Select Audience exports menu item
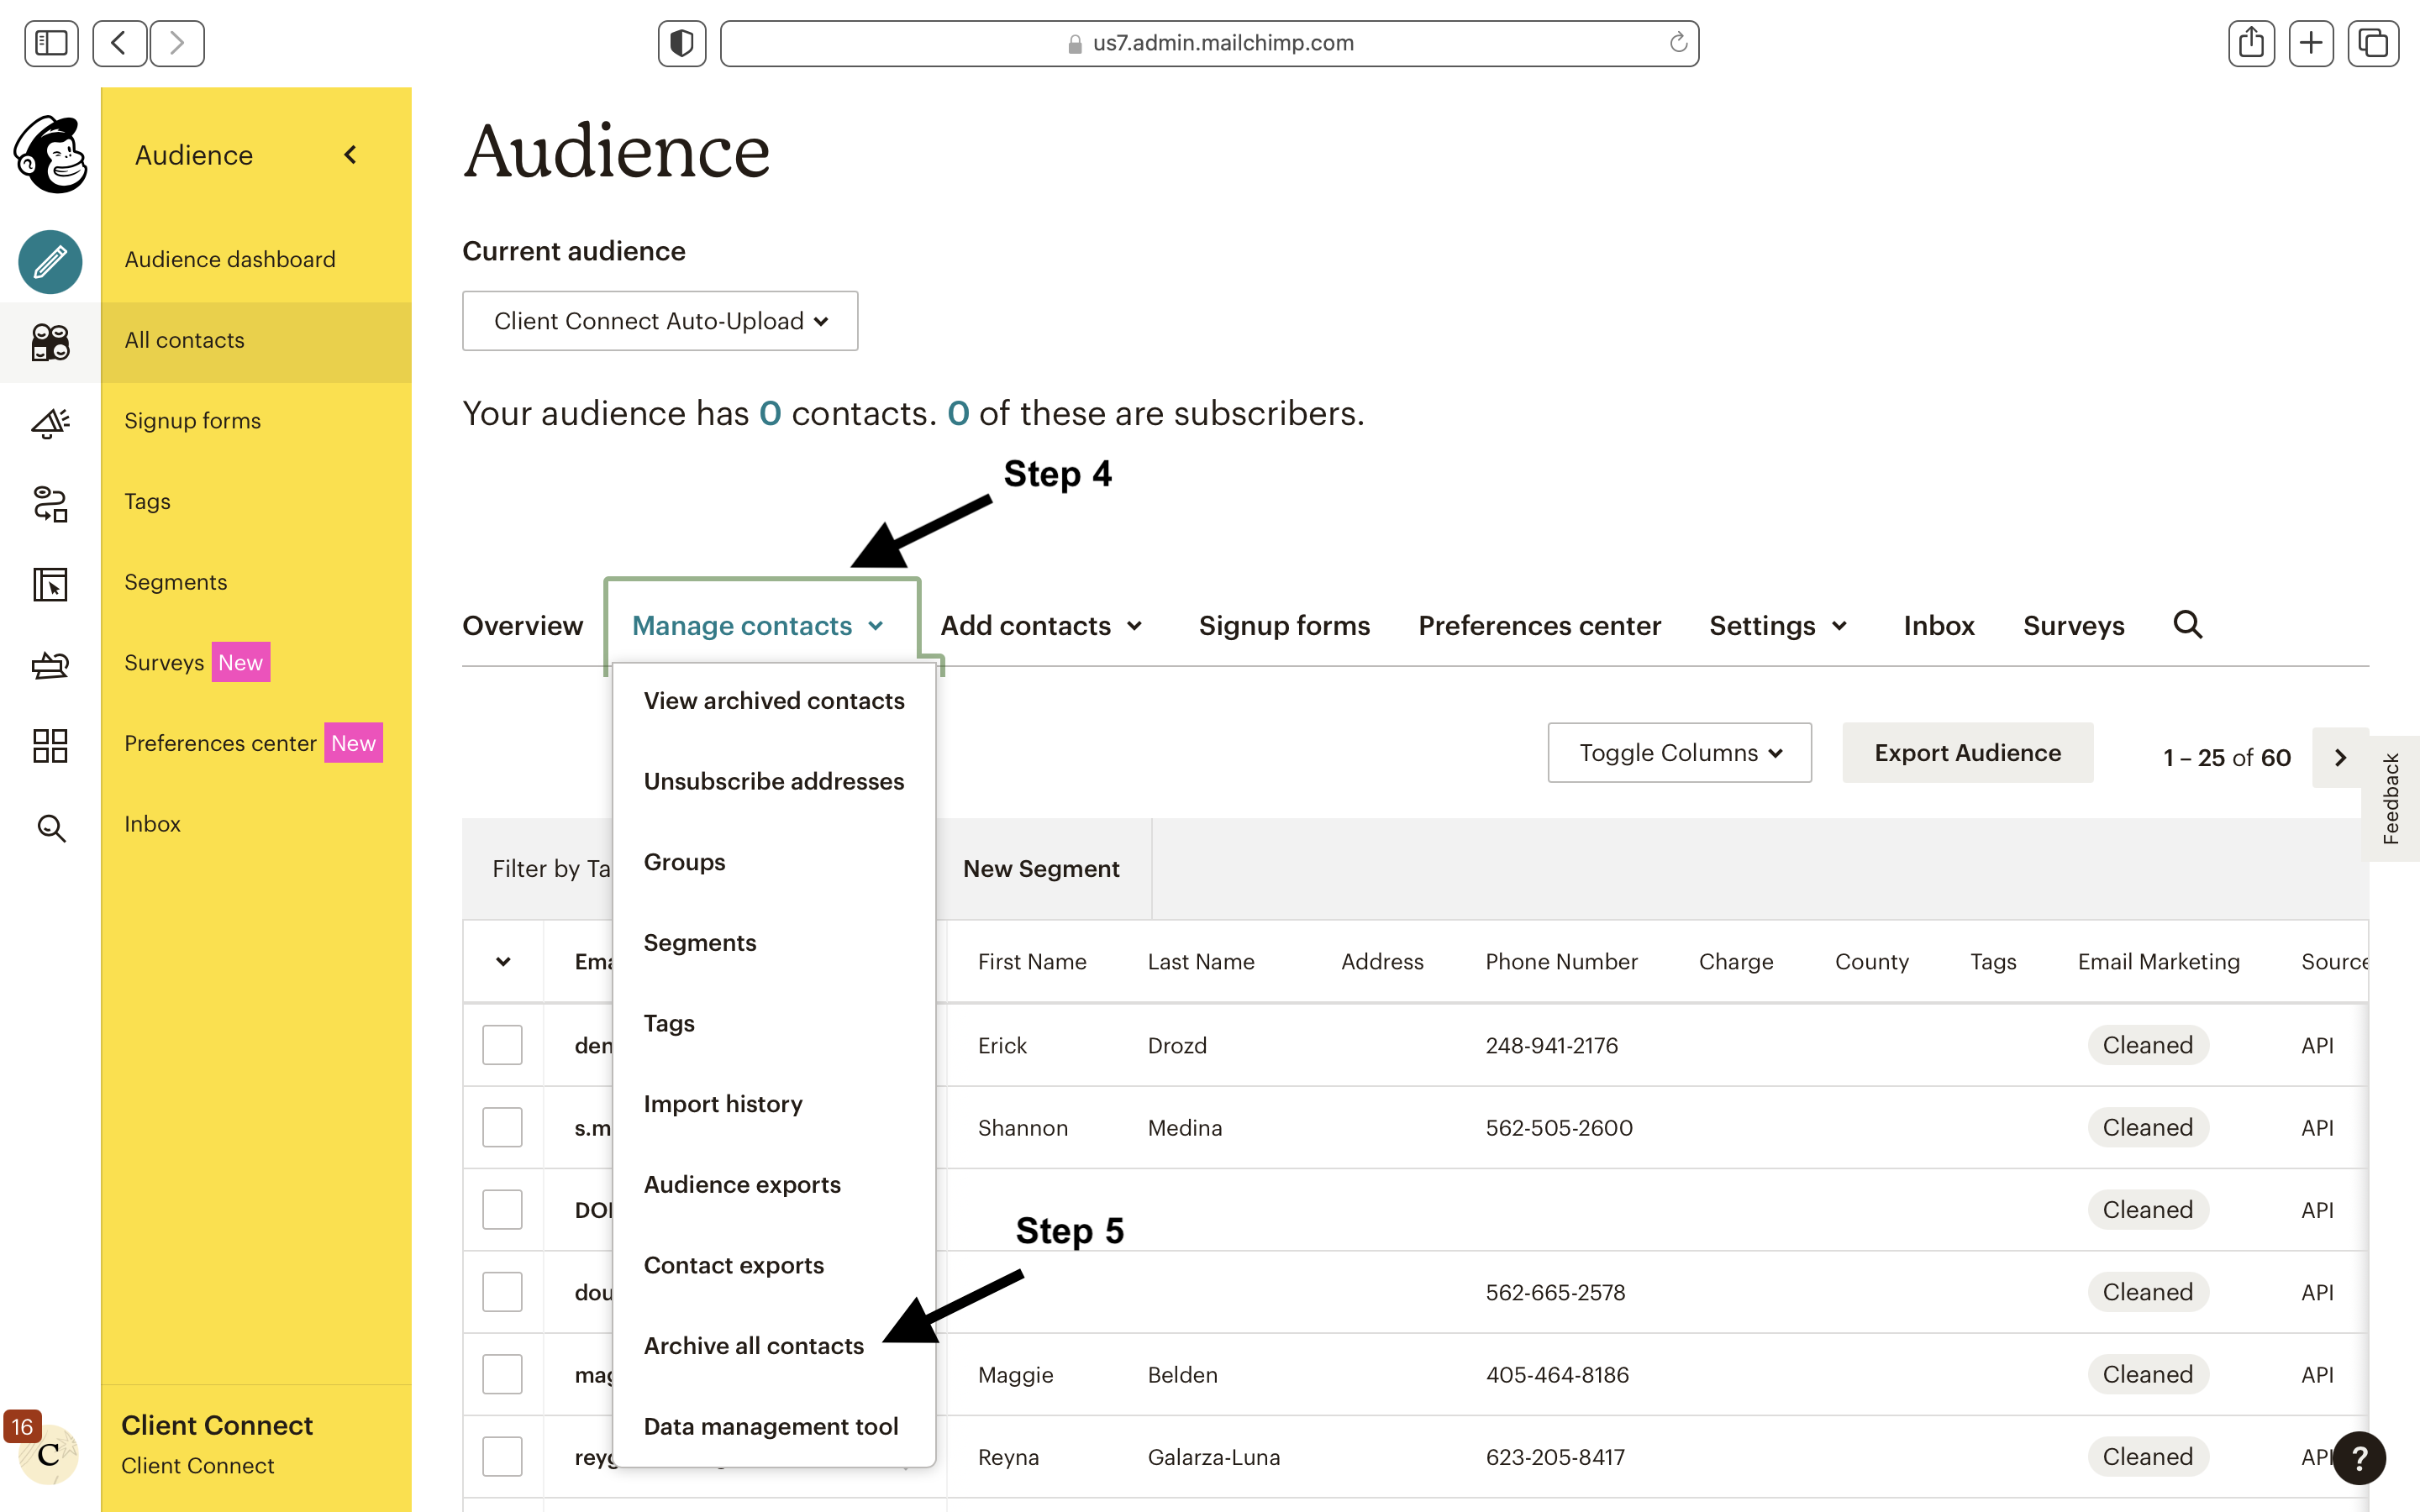The width and height of the screenshot is (2420, 1512). tap(774, 1184)
